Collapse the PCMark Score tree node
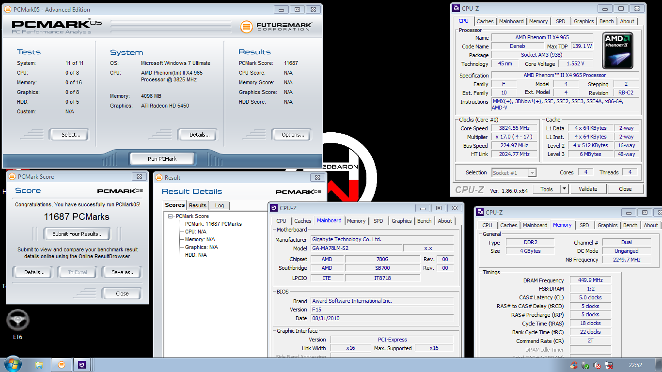The width and height of the screenshot is (662, 372). (x=171, y=216)
